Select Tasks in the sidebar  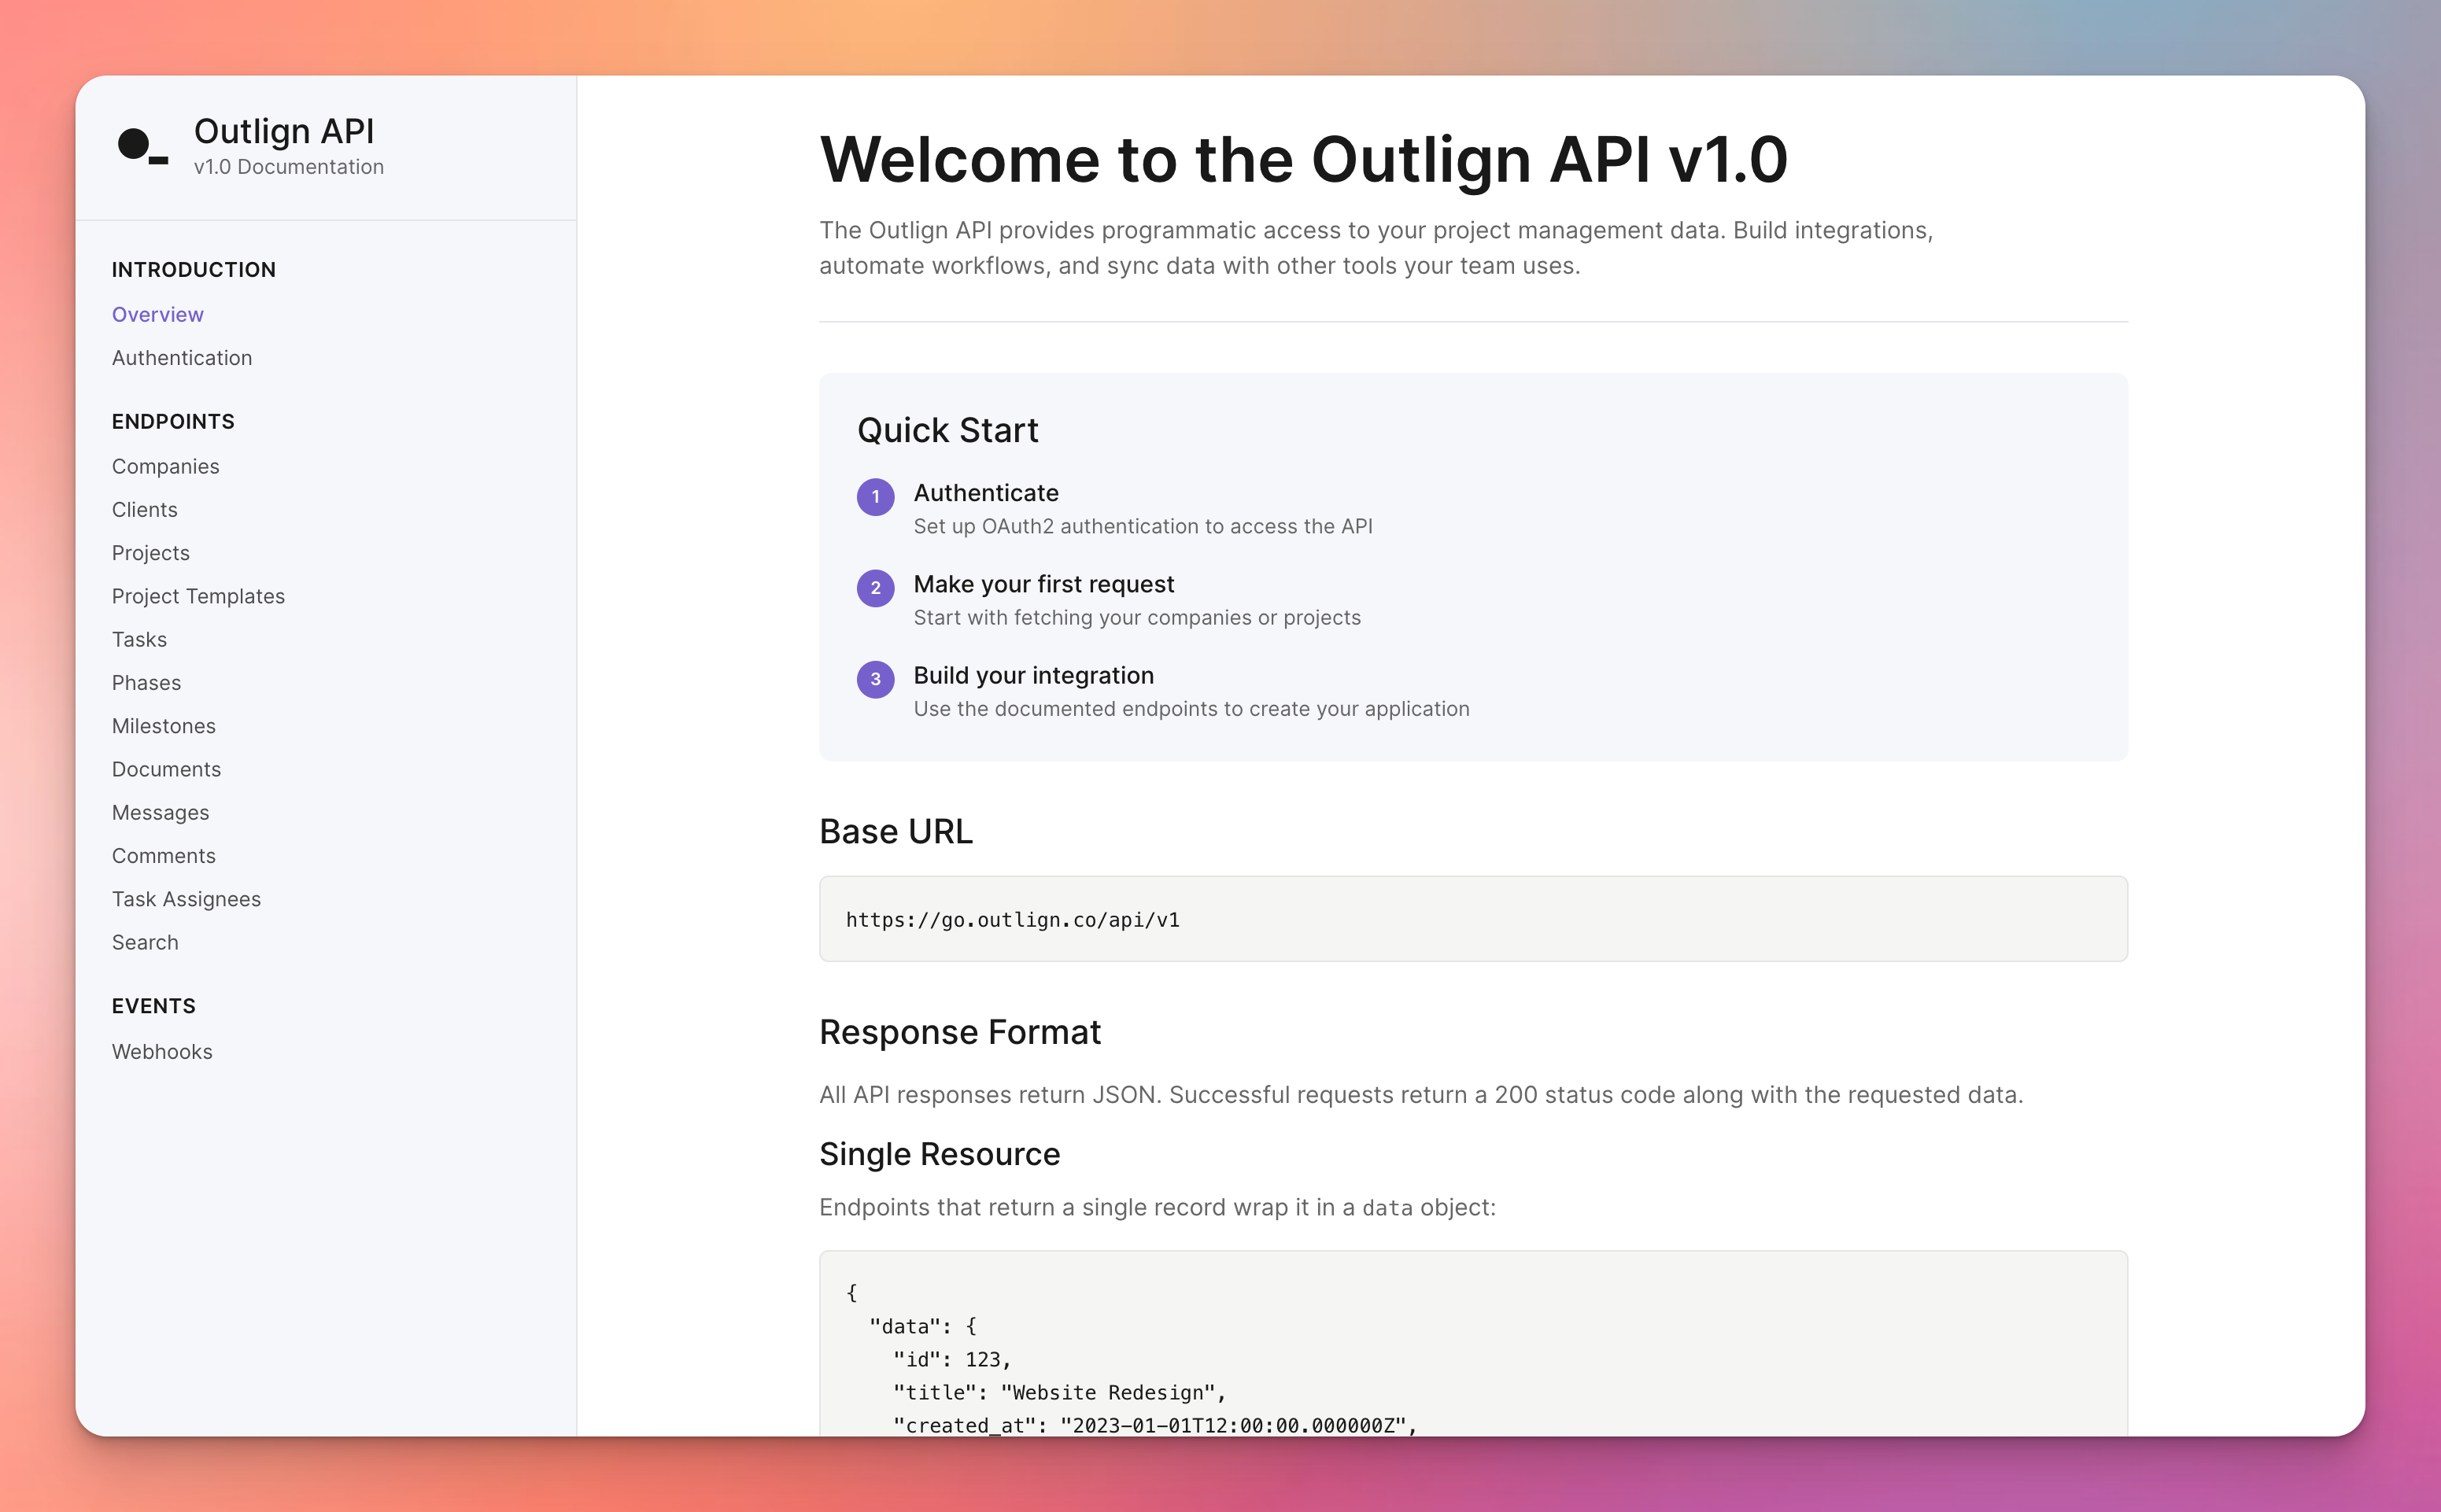(139, 639)
